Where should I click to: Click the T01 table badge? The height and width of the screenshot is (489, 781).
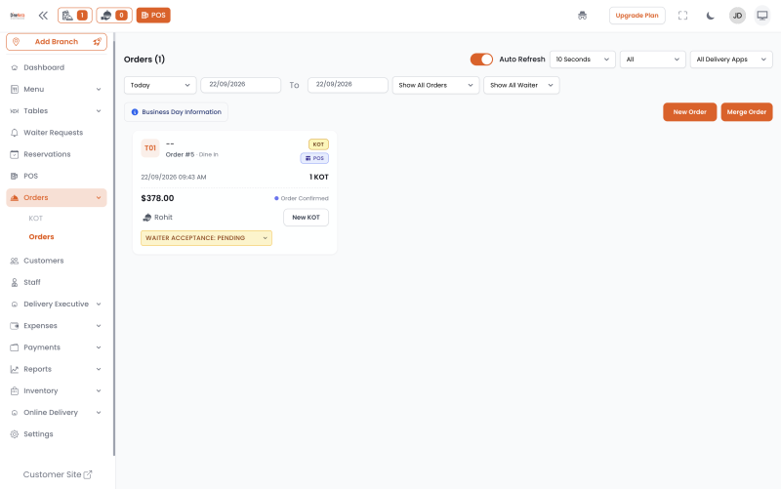pos(150,148)
